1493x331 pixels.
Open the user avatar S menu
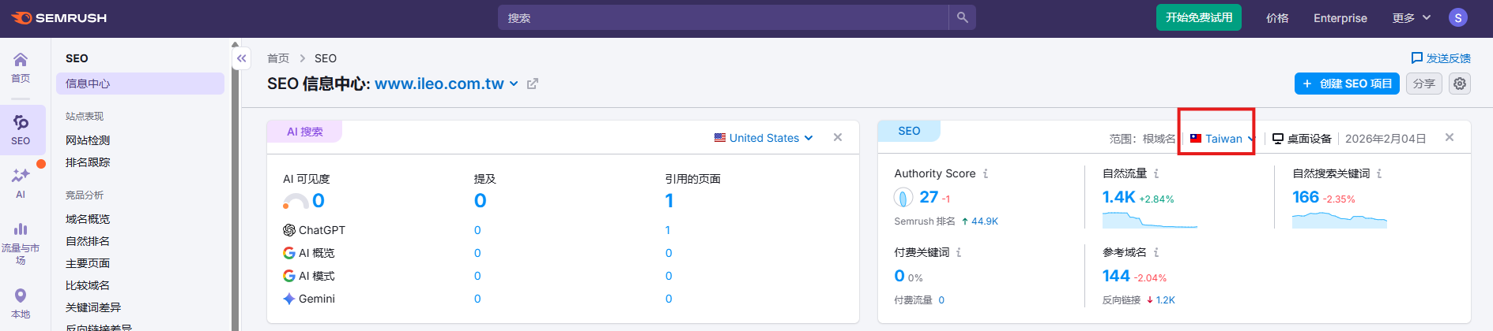tap(1457, 17)
